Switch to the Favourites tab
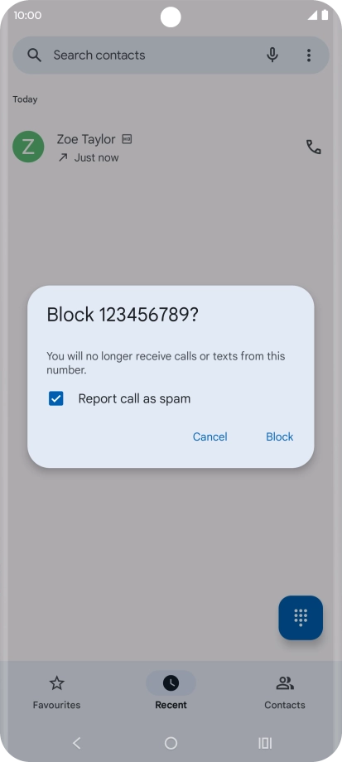Image resolution: width=342 pixels, height=762 pixels. [57, 692]
